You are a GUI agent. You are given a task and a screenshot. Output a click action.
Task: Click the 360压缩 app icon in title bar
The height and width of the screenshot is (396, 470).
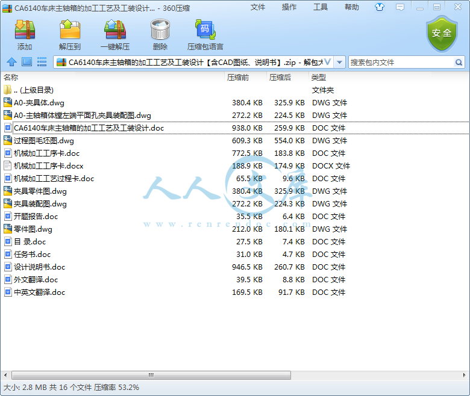click(x=7, y=8)
